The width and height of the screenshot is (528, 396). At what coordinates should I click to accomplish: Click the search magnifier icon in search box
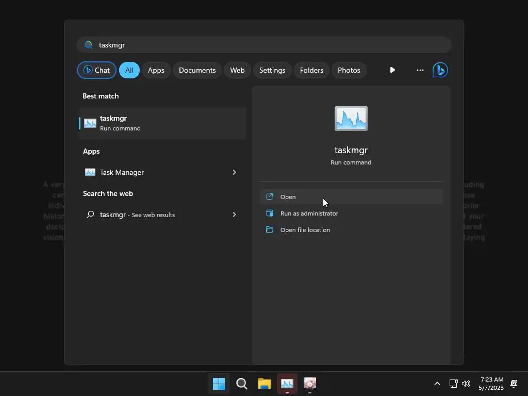pyautogui.click(x=89, y=45)
